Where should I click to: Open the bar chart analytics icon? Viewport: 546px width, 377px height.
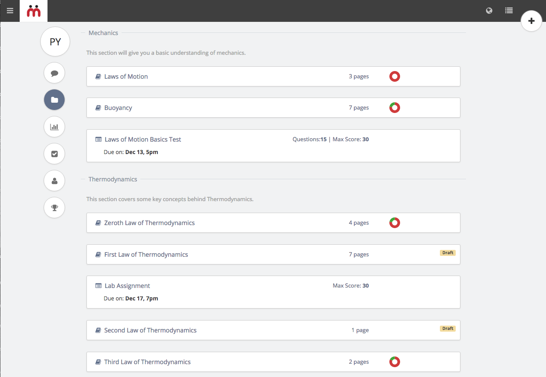point(54,127)
